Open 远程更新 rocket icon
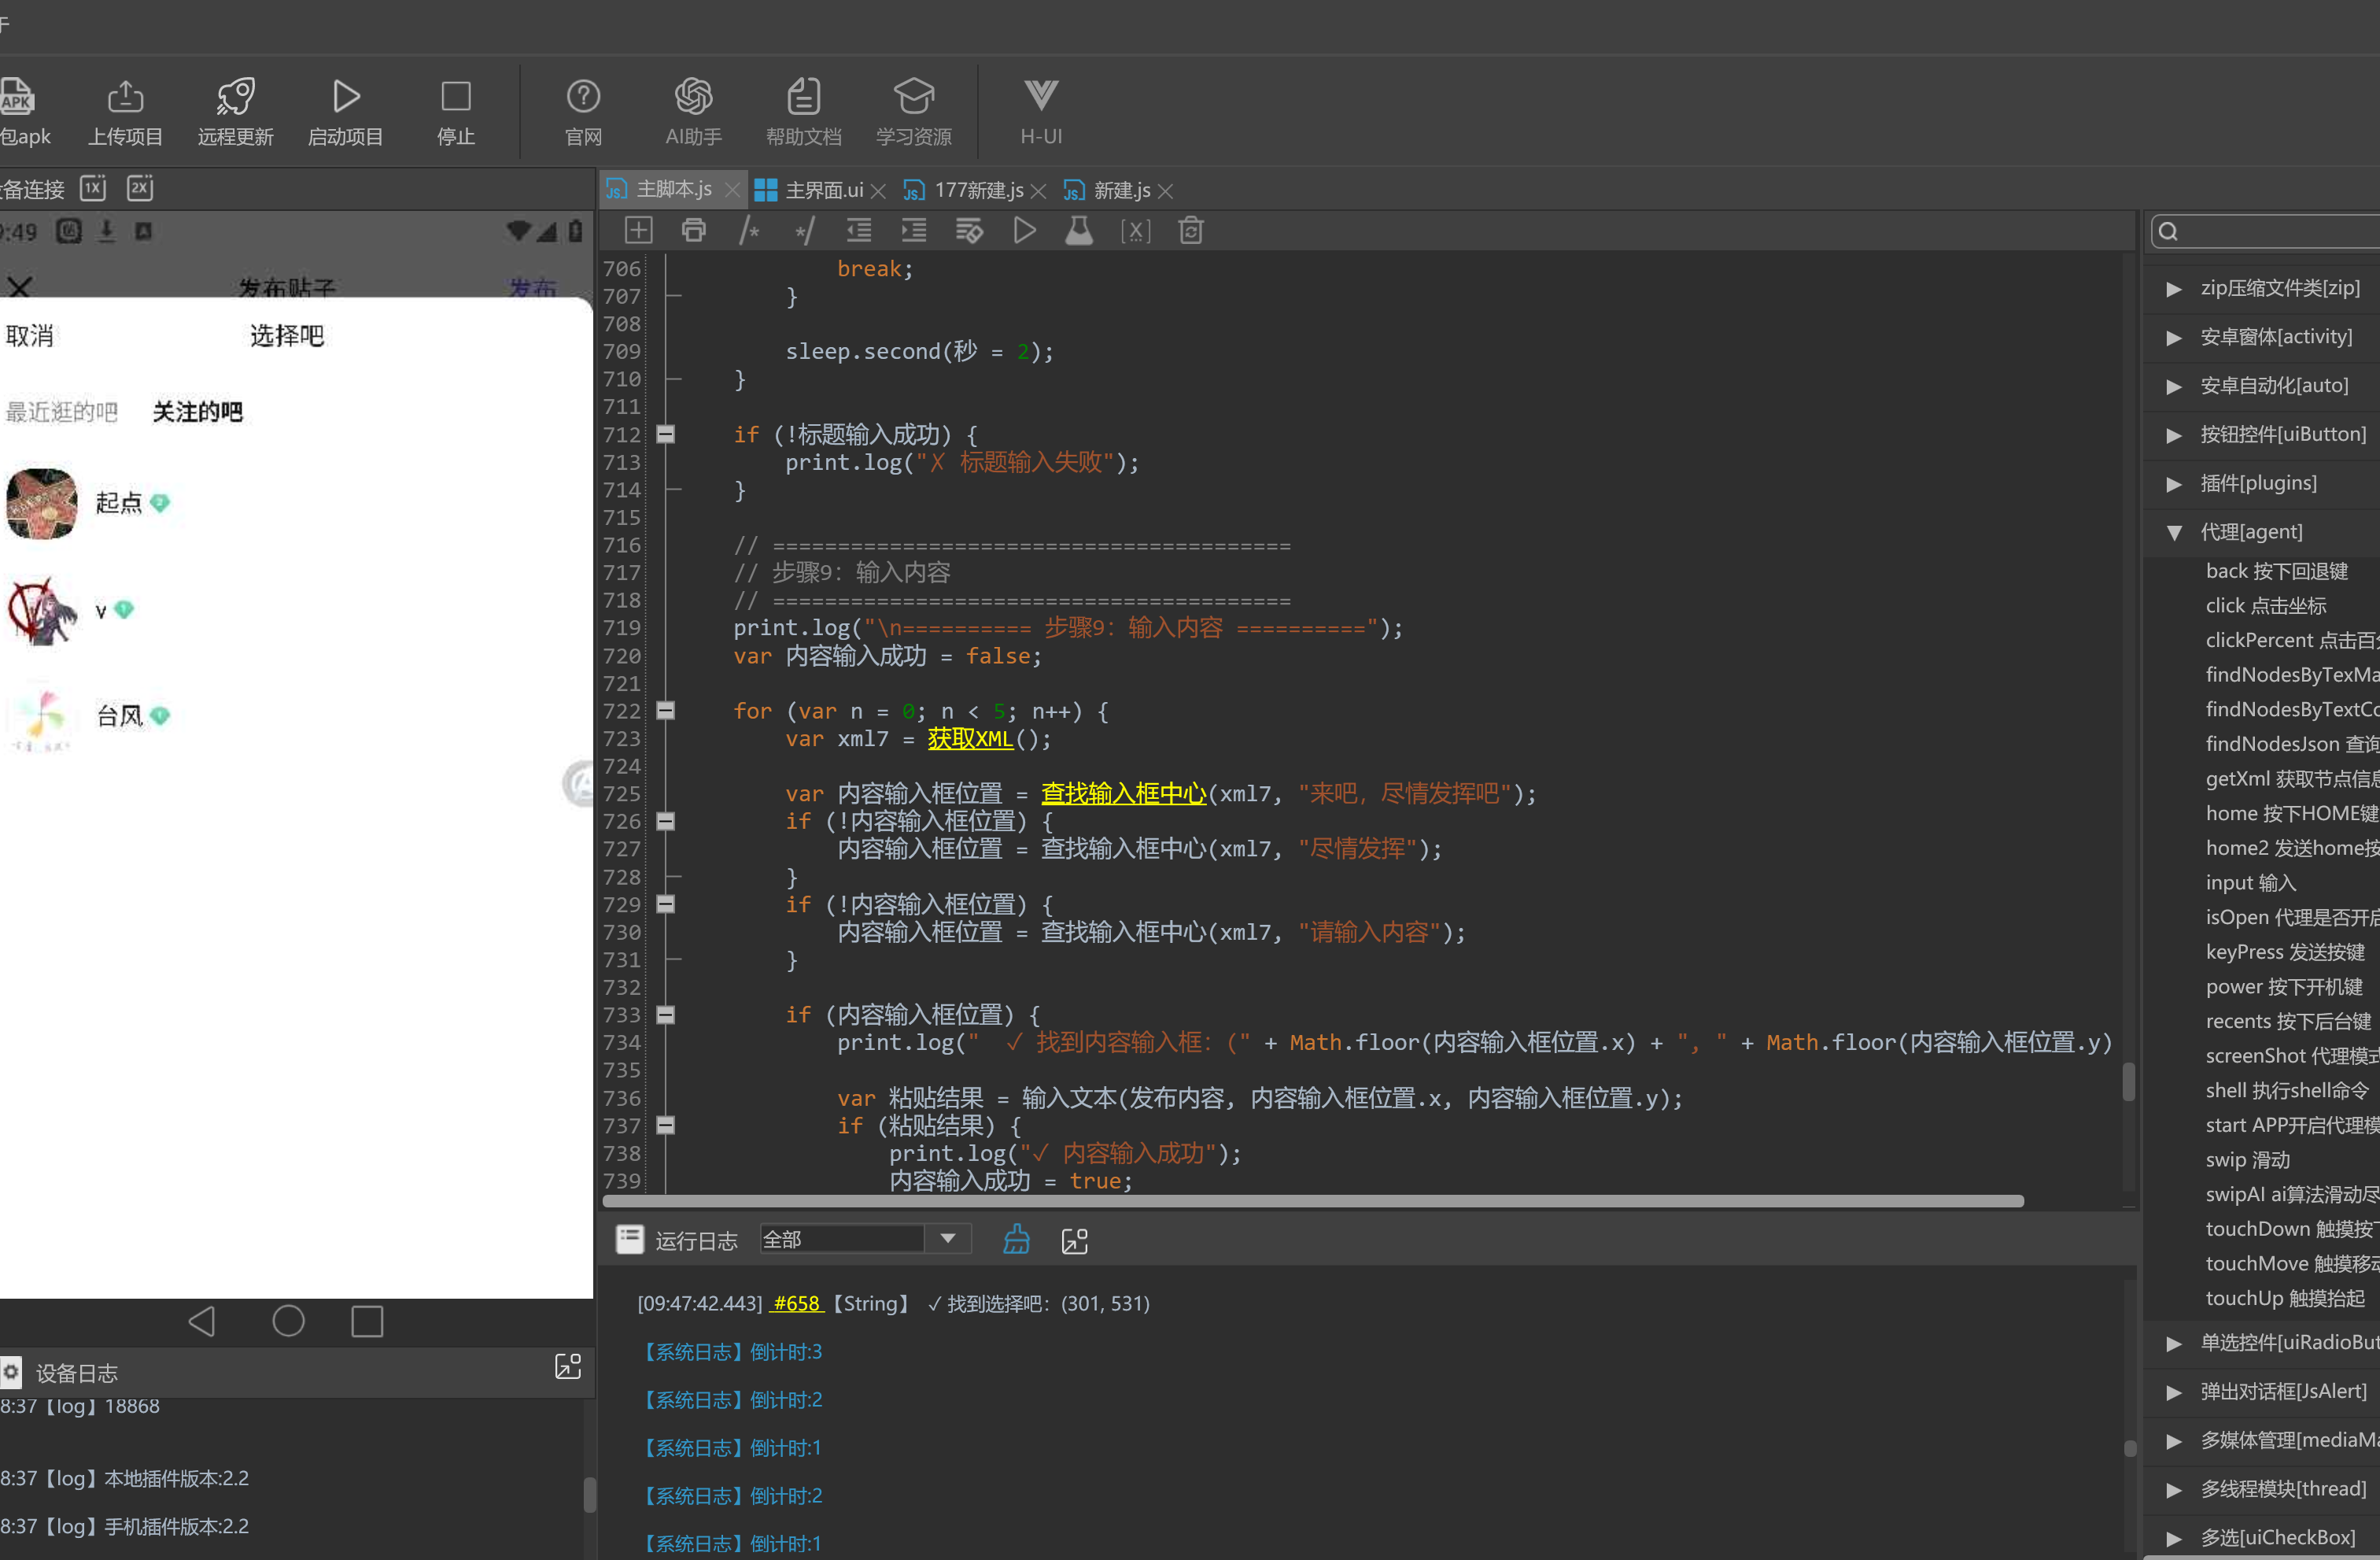This screenshot has width=2380, height=1560. [236, 97]
